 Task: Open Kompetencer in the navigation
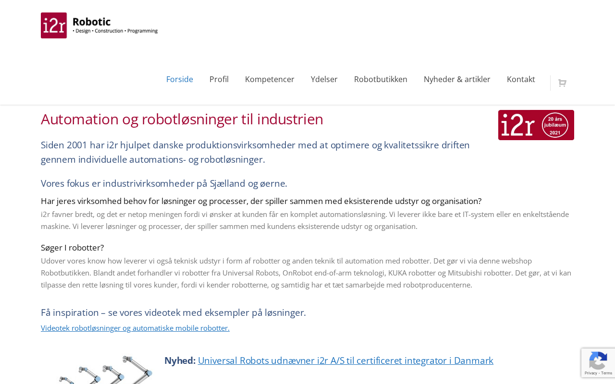pos(270,79)
